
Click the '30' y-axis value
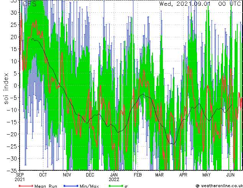coord(14,13)
